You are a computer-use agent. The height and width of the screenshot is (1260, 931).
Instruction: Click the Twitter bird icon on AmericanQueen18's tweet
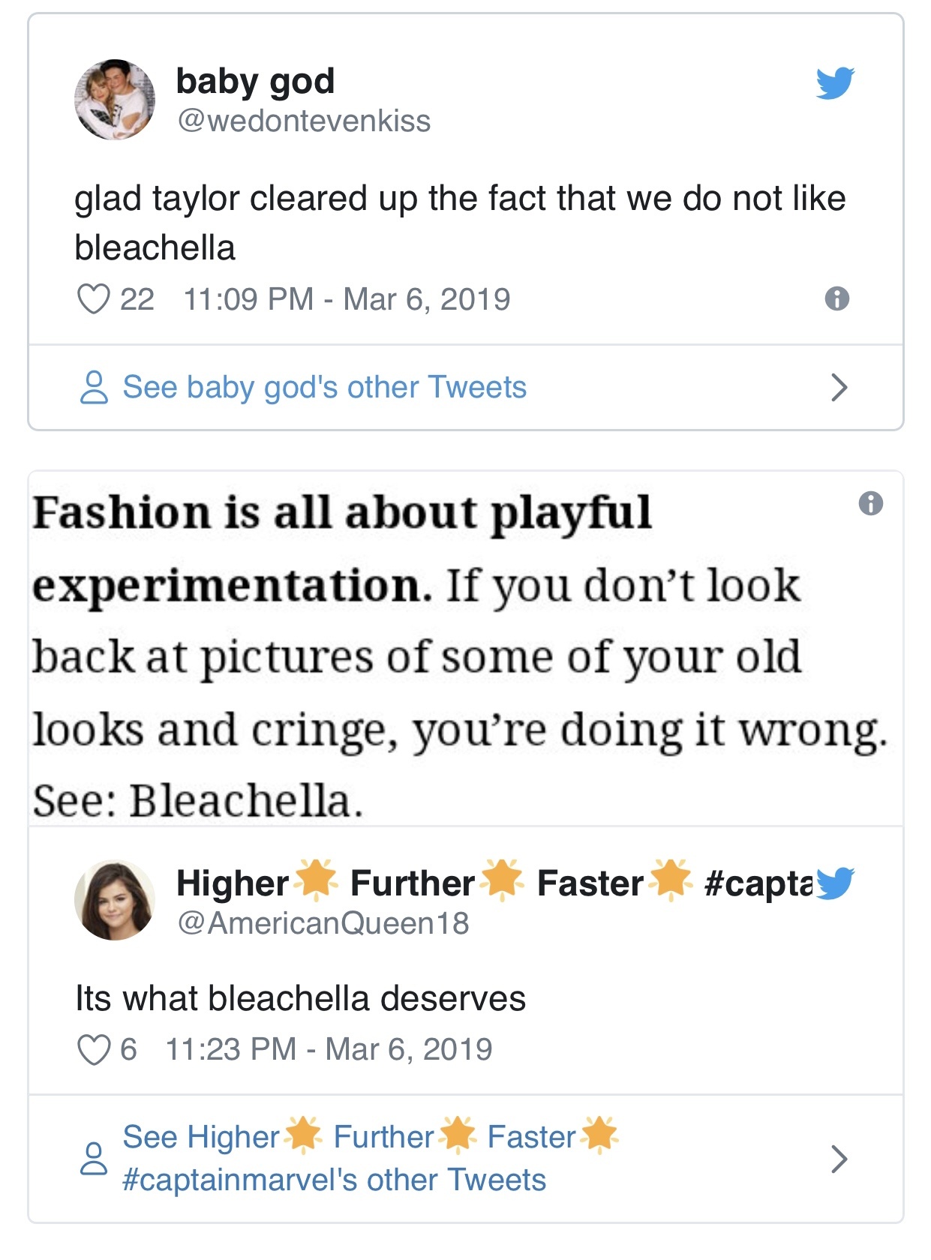pyautogui.click(x=835, y=883)
